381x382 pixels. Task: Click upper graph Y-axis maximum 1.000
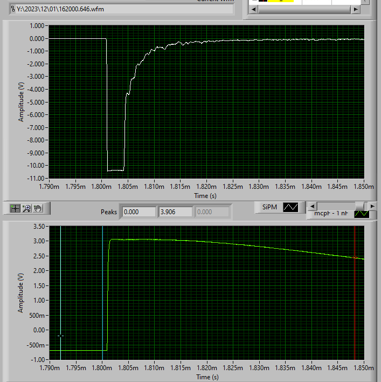click(37, 26)
